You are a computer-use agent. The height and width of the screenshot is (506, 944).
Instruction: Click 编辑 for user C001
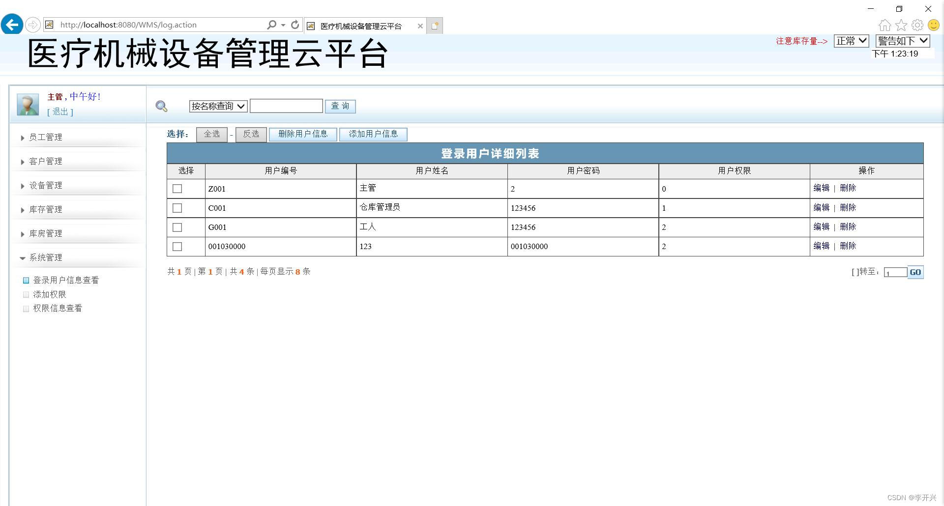821,208
